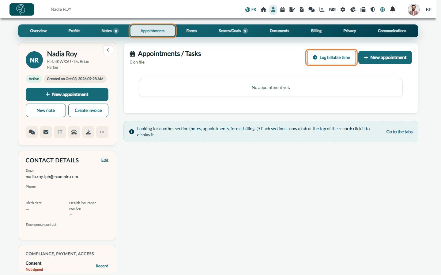Open the chat bubbles icon in the header
The width and height of the screenshot is (441, 275).
click(311, 9)
